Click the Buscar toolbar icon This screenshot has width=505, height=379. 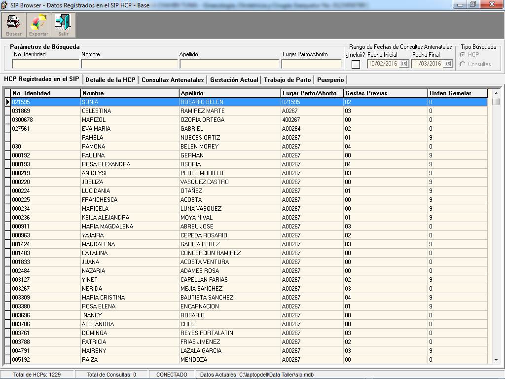pyautogui.click(x=14, y=25)
